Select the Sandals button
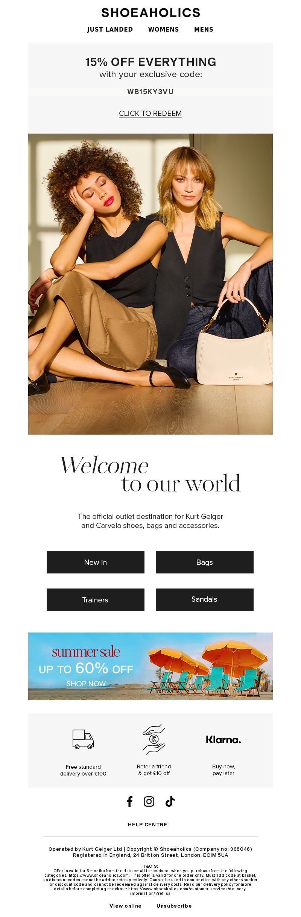301x917 pixels. pyautogui.click(x=205, y=600)
